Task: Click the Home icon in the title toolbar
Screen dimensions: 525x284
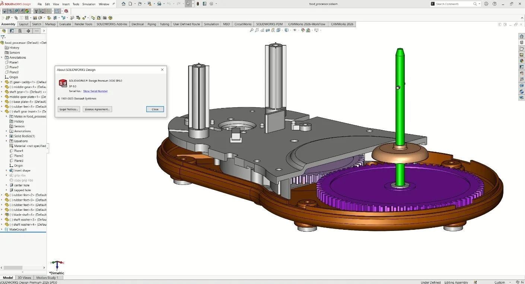Action: pos(124,4)
